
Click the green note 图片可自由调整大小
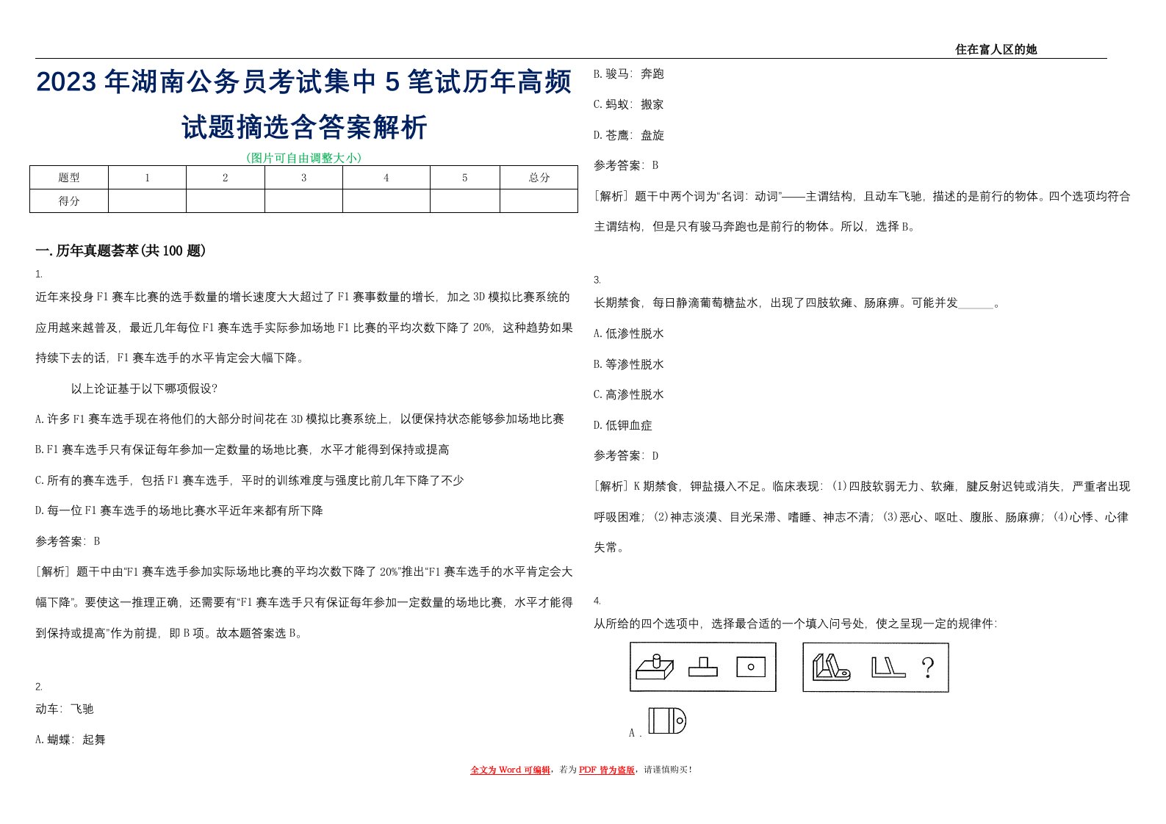click(x=304, y=157)
